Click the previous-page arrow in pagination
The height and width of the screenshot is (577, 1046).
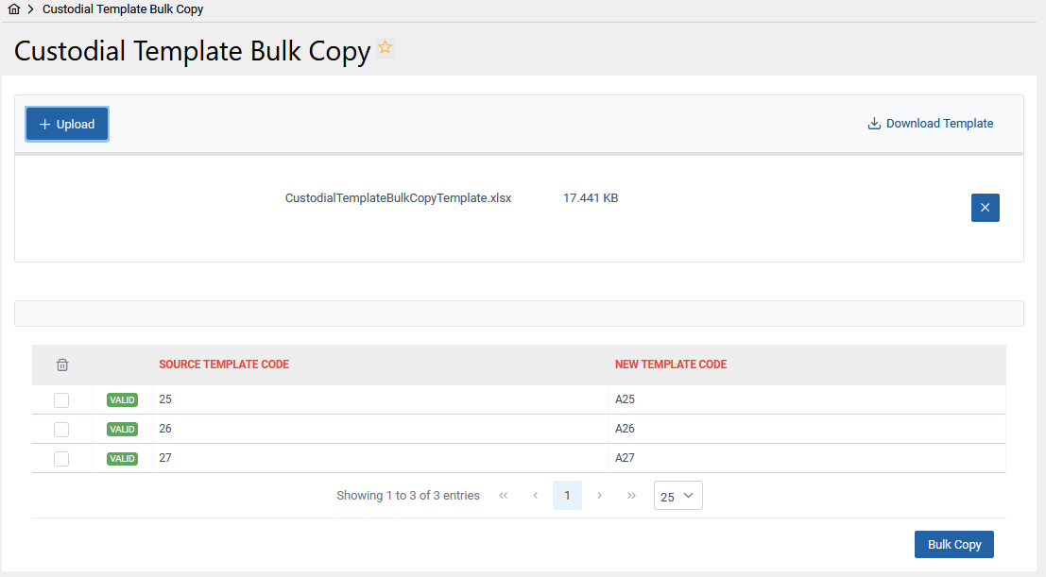click(x=535, y=495)
